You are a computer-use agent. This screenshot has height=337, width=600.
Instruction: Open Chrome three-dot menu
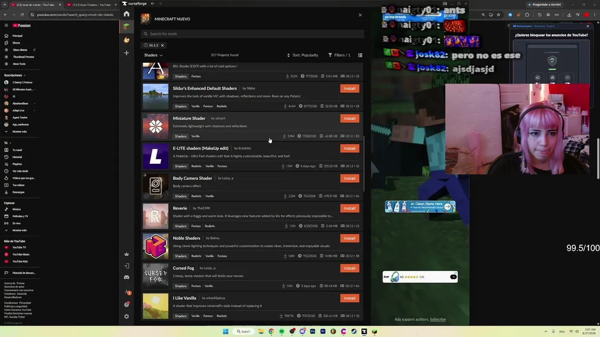tap(595, 15)
